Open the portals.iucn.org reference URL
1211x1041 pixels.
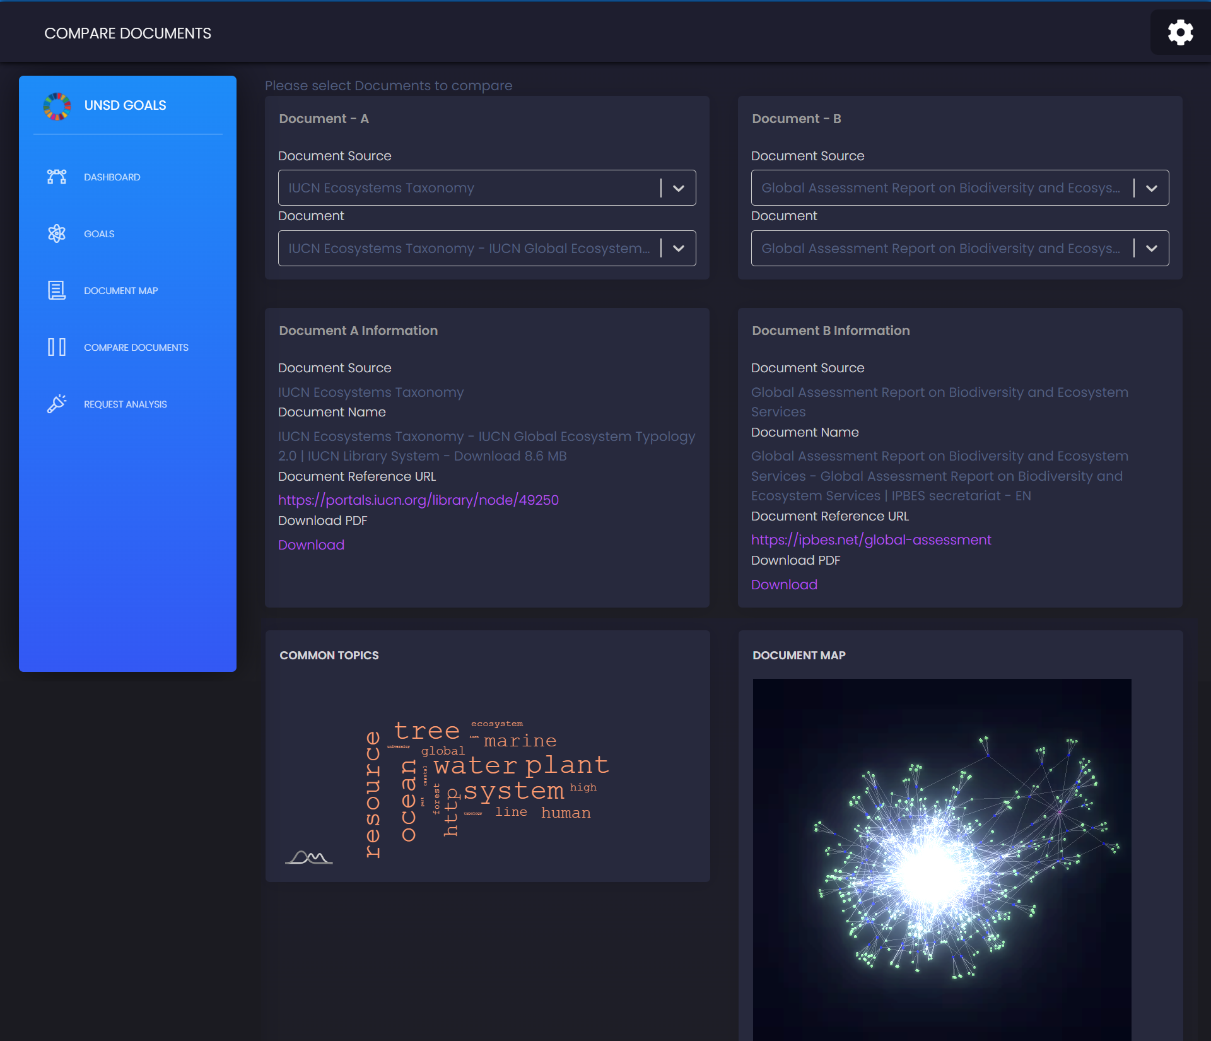(x=418, y=500)
